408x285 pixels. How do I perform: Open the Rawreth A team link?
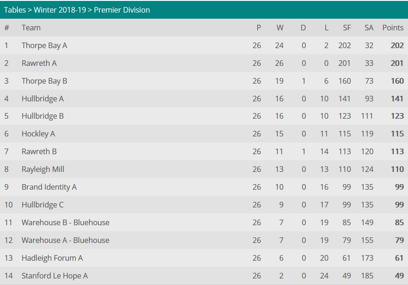[x=39, y=63]
